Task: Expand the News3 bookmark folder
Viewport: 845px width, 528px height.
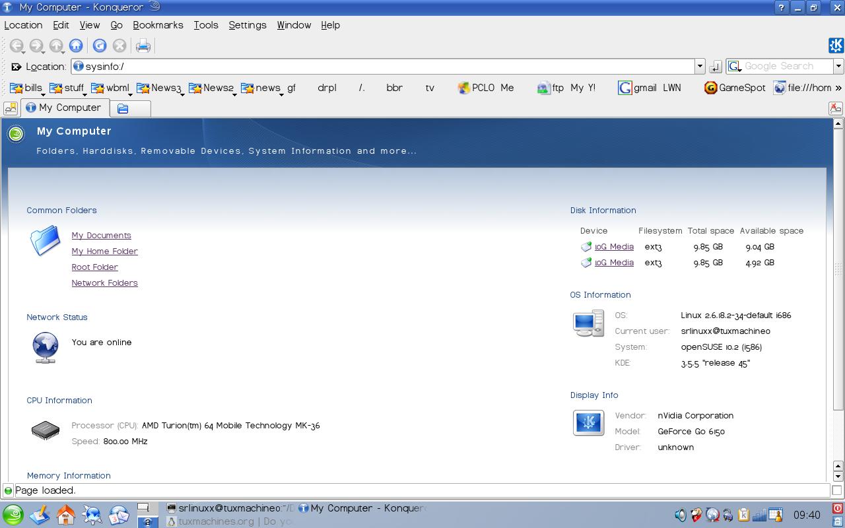Action: [x=159, y=88]
